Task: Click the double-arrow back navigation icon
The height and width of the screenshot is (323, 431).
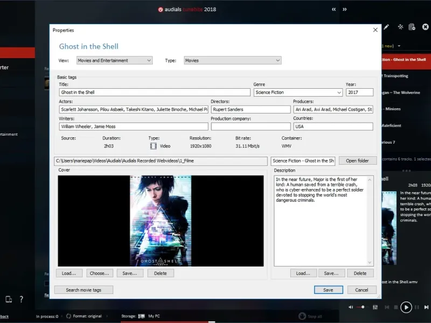Action: click(x=334, y=9)
